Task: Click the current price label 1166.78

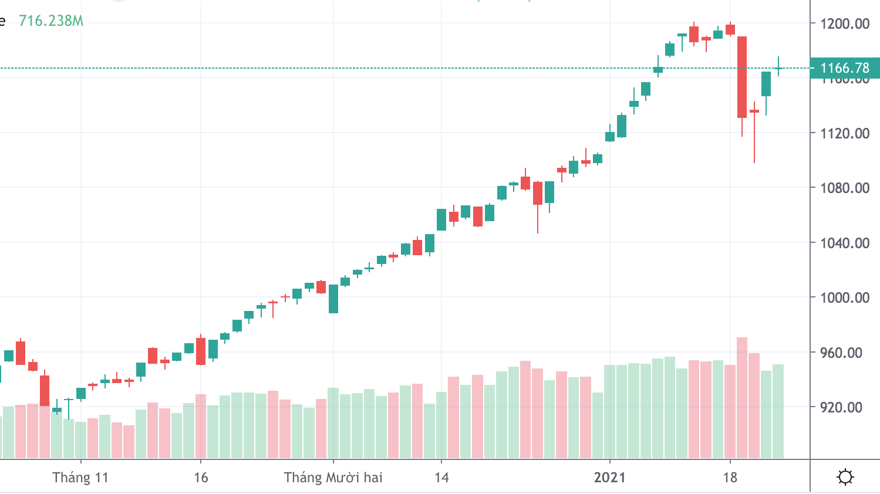Action: pyautogui.click(x=844, y=68)
